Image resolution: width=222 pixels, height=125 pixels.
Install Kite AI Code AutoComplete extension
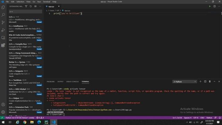39,40
